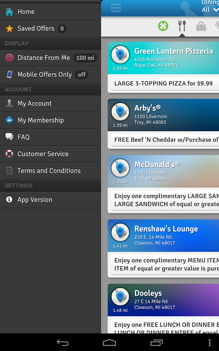Tap address 27 E 14 Mile Rd

tap(151, 301)
